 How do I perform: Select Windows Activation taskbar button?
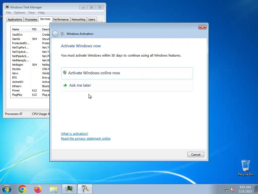point(85,189)
